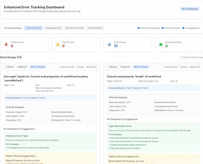The height and width of the screenshot is (164, 203).
Task: Click 'Null/Undefined Property Access' suggestion
Action: (x=126, y=161)
